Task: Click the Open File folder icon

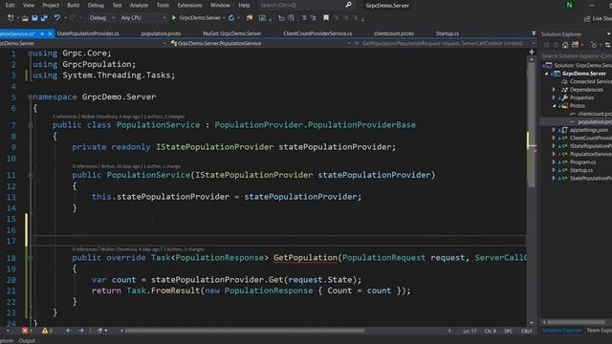Action: click(25, 18)
